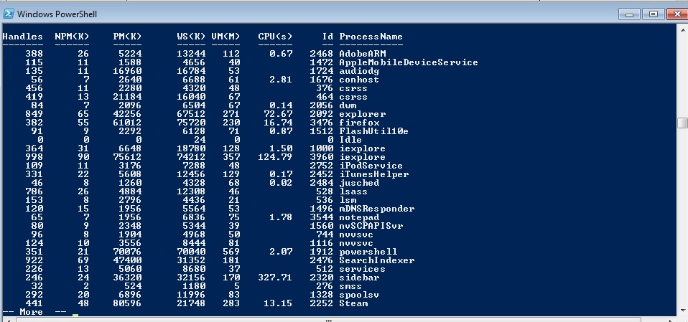Select the csrss process with Id 376
688x322 pixels.
[353, 88]
